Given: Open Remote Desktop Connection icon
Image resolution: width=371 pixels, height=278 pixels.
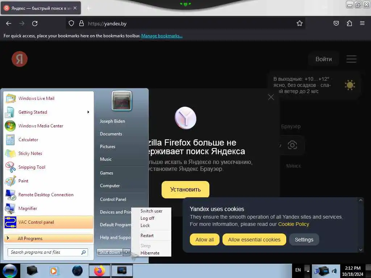Looking at the screenshot, I should (10, 194).
